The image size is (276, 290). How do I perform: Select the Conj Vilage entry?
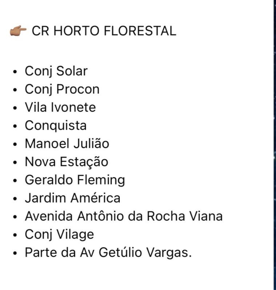59,235
